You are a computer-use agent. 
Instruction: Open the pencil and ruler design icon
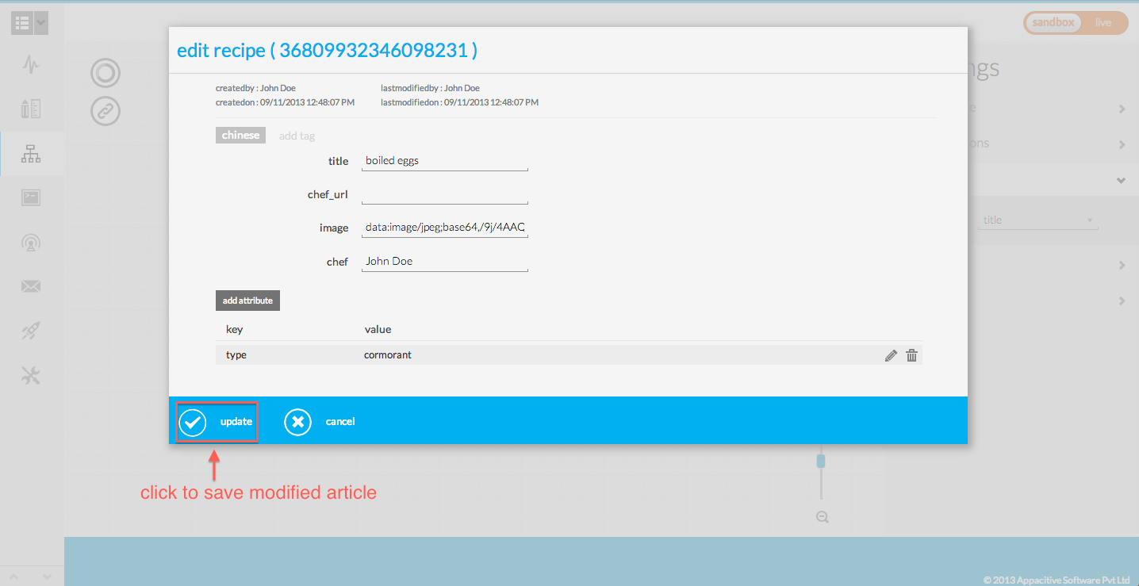click(x=31, y=109)
